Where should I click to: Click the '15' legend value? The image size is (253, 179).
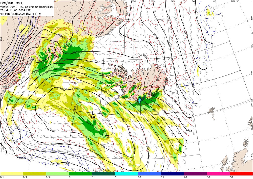click(162, 177)
